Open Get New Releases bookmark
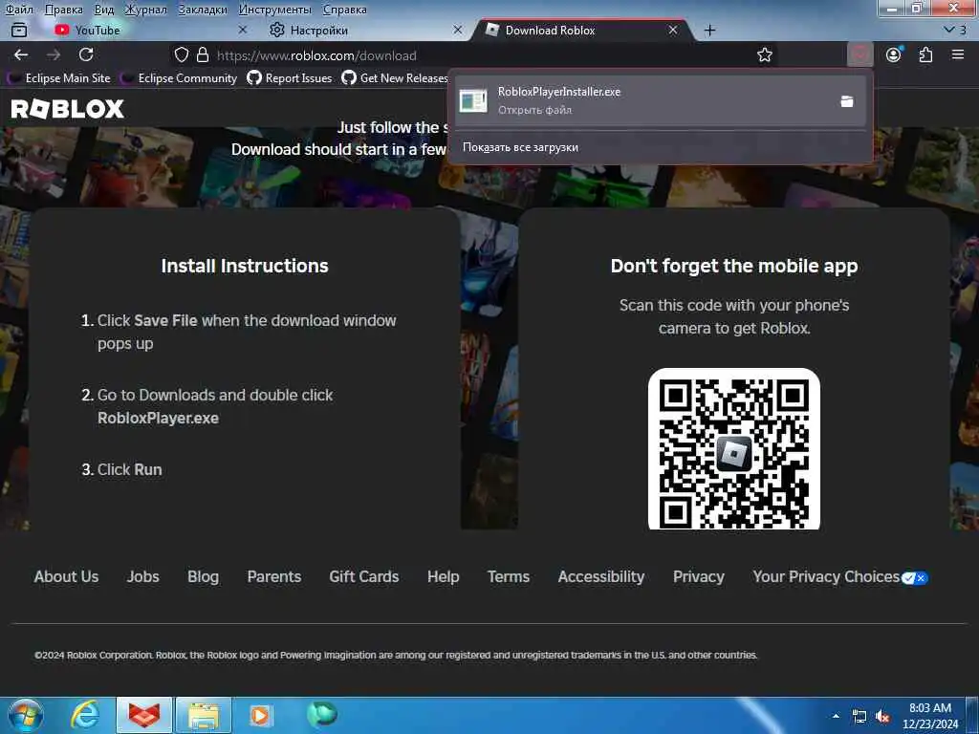This screenshot has width=979, height=734. [x=395, y=78]
